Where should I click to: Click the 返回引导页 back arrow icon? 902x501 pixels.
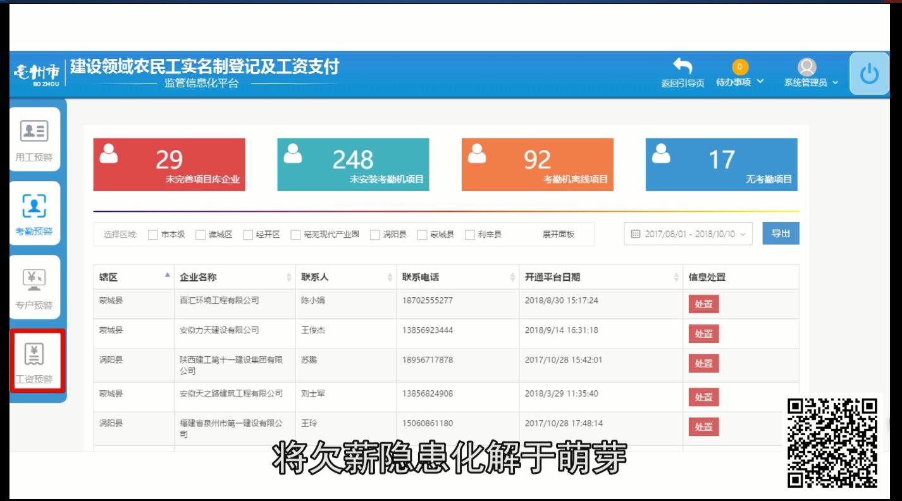click(x=683, y=66)
